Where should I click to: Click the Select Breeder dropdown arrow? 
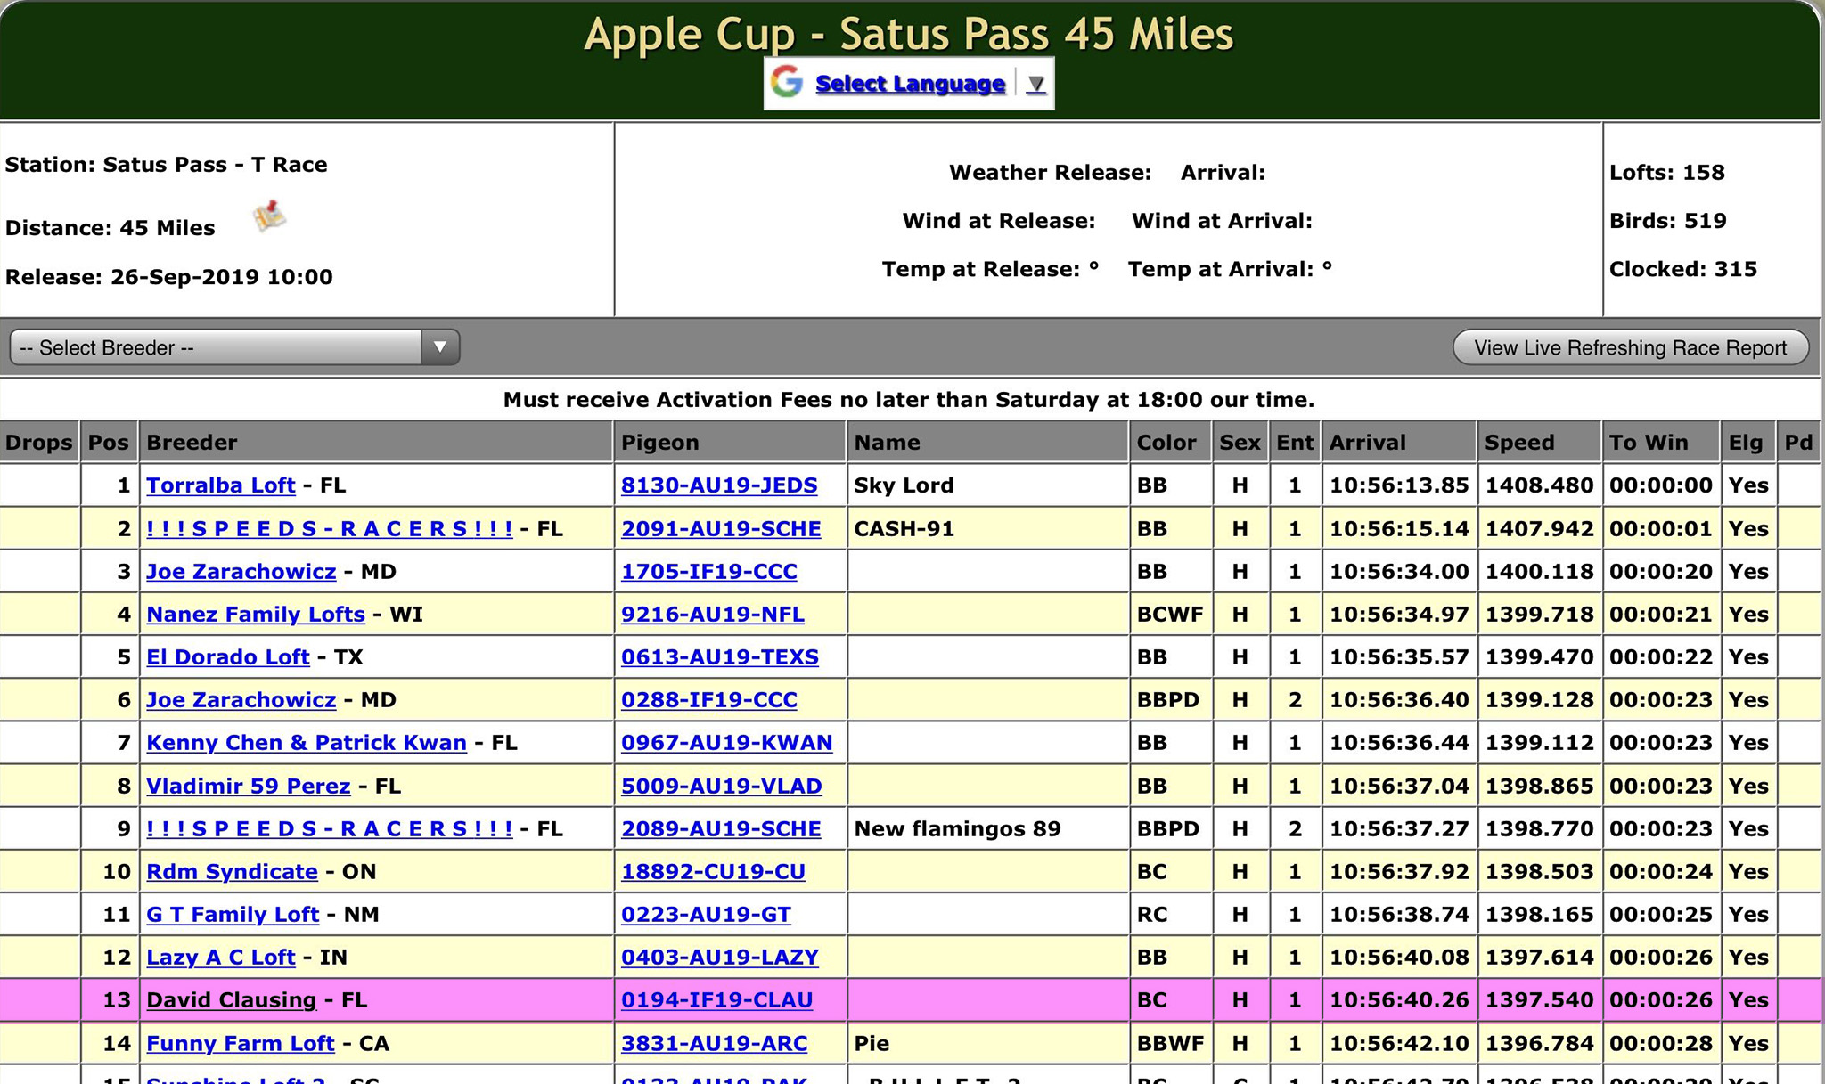pyautogui.click(x=440, y=347)
